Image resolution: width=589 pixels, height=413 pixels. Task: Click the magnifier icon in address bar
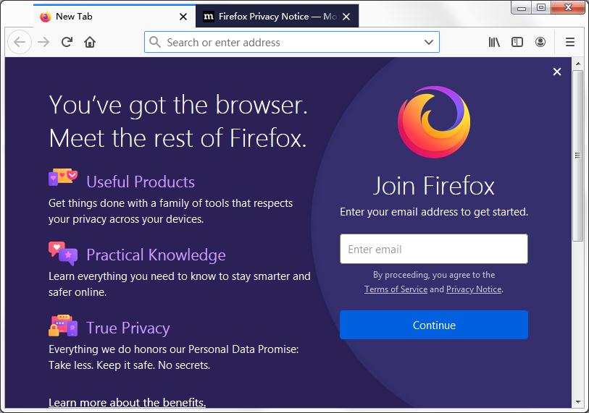(155, 42)
